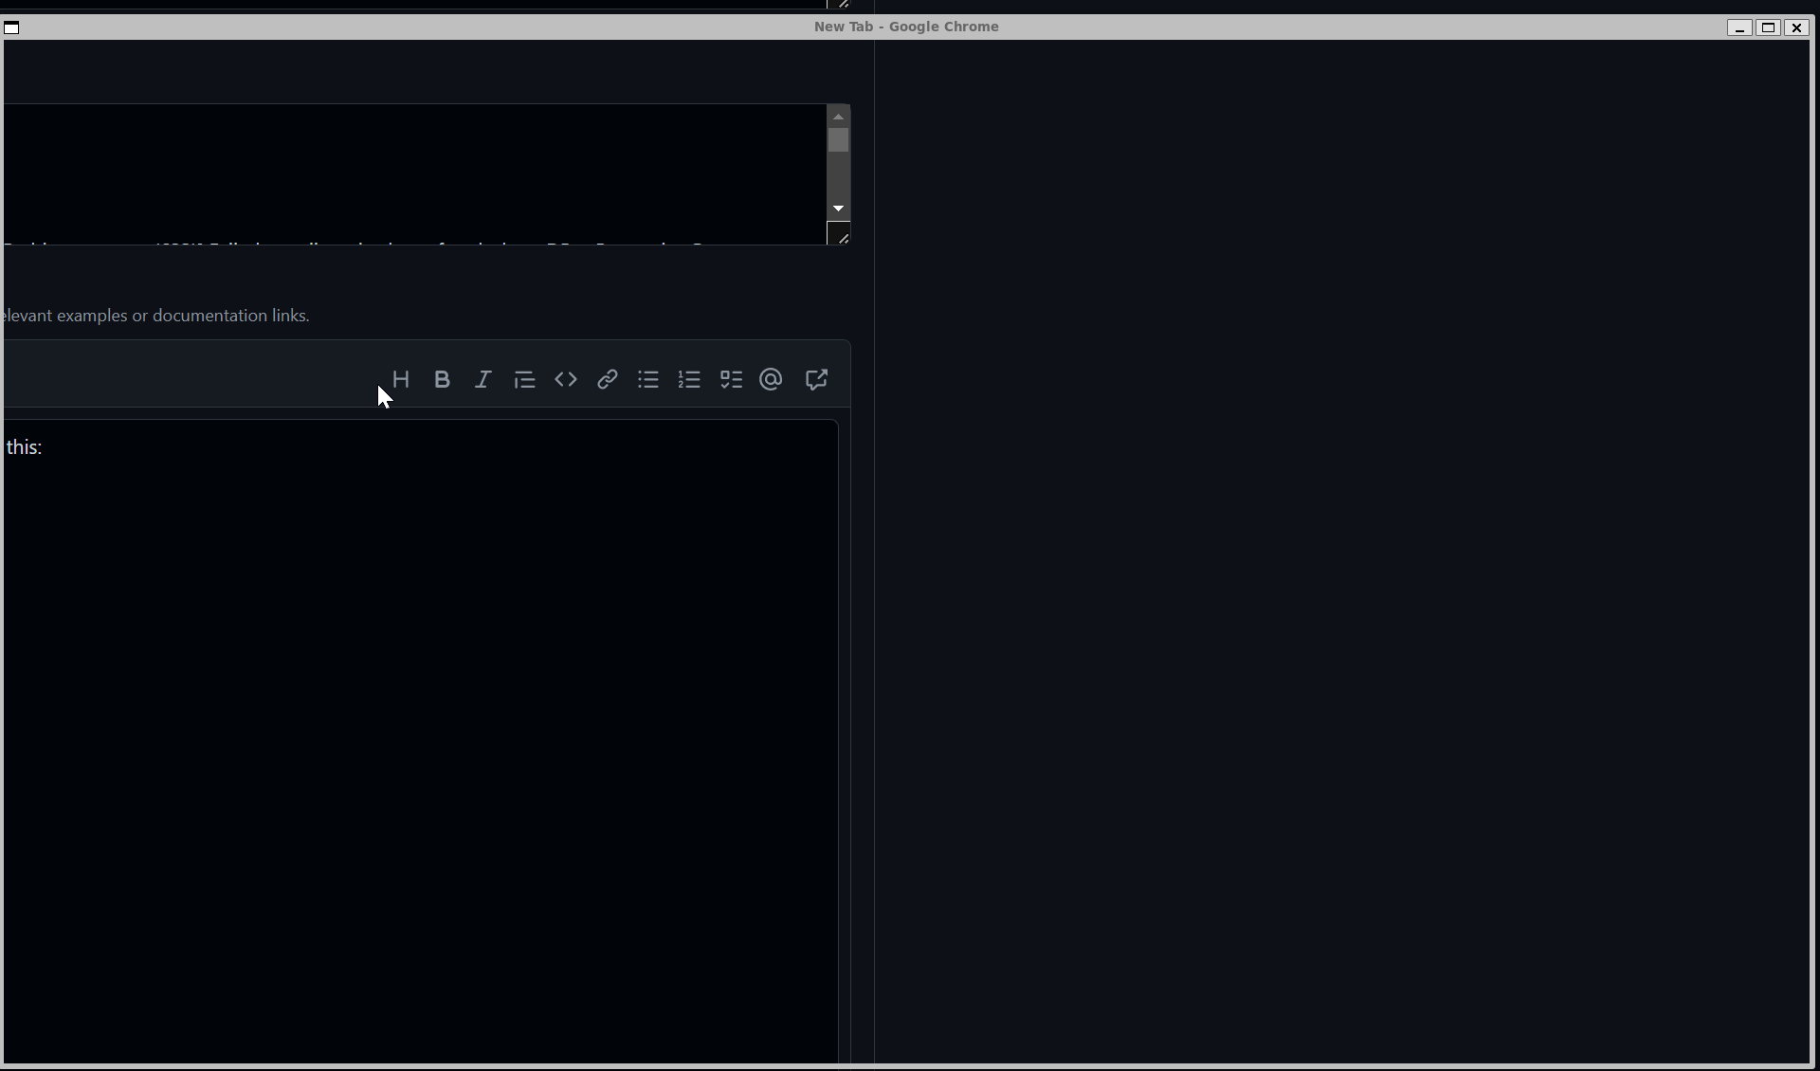Click into the large comment text area
The width and height of the screenshot is (1820, 1071).
417,739
